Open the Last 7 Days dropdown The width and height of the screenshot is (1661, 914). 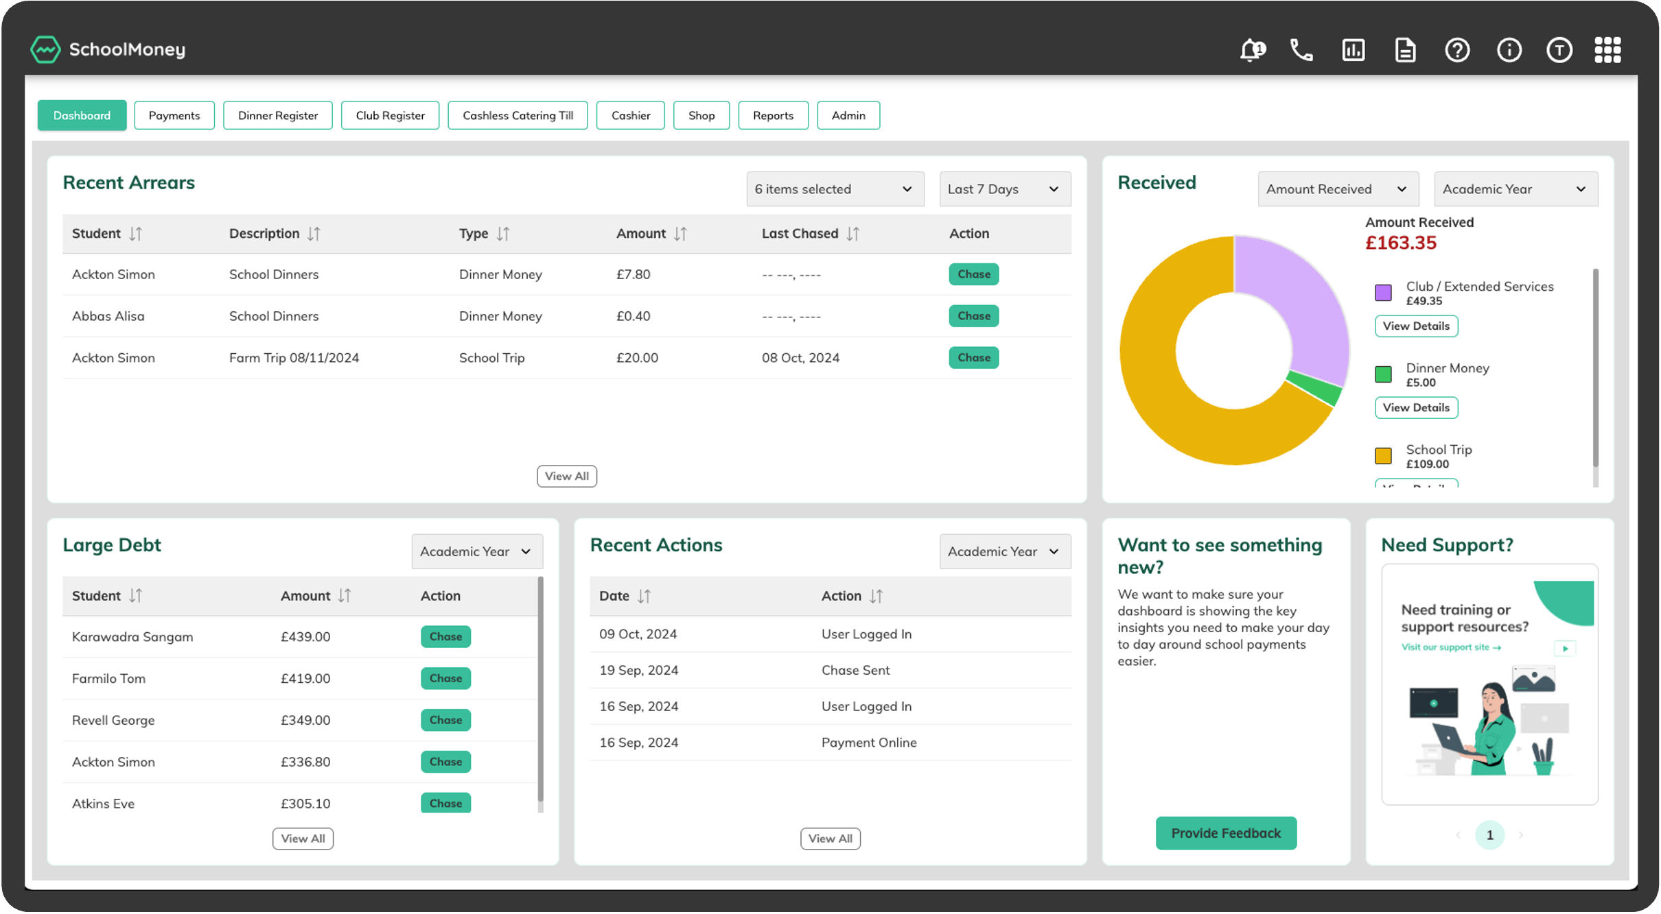pos(1005,189)
